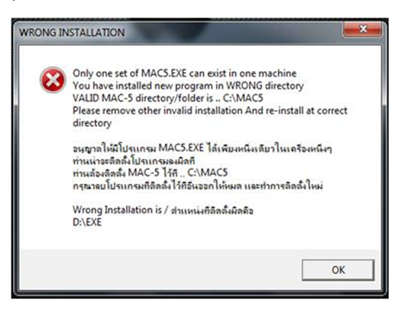Screen dimensions: 395x320
Task: Click the Thai line starting "กรุณาลบโปรแกรม"
Action: [198, 185]
